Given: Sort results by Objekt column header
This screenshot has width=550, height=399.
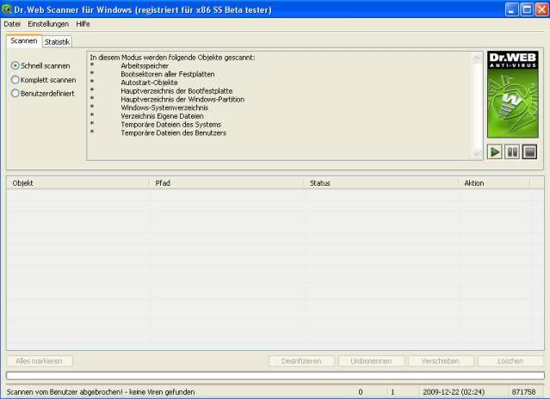Looking at the screenshot, I should point(77,183).
